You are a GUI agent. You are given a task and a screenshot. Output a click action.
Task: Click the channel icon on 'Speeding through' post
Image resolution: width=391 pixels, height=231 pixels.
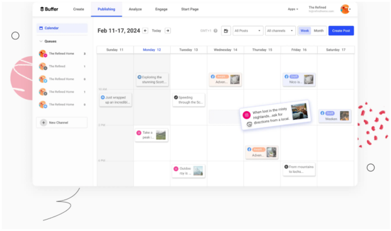pyautogui.click(x=176, y=97)
